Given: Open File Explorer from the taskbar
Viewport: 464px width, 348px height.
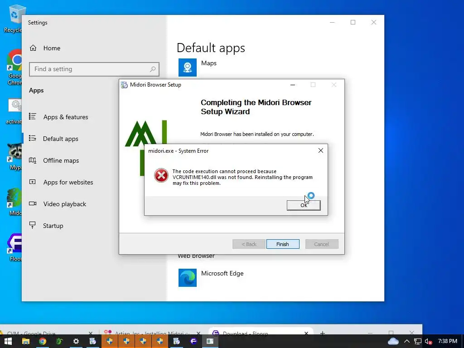Looking at the screenshot, I should point(26,341).
